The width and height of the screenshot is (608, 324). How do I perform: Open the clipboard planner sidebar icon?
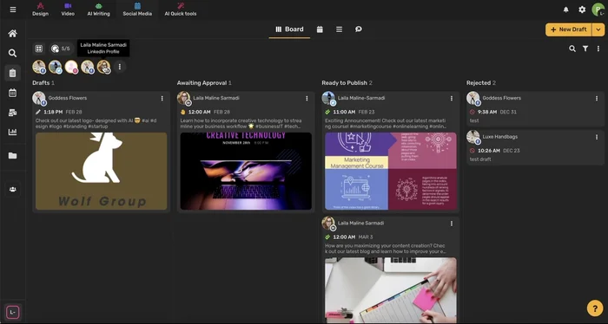point(12,73)
